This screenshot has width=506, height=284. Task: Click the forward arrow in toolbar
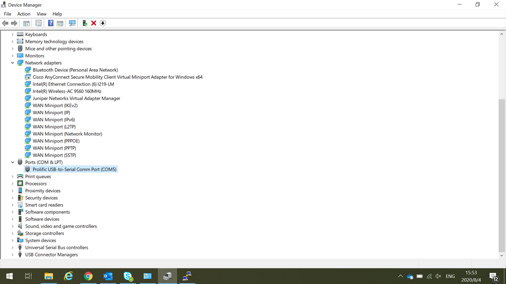(x=14, y=23)
